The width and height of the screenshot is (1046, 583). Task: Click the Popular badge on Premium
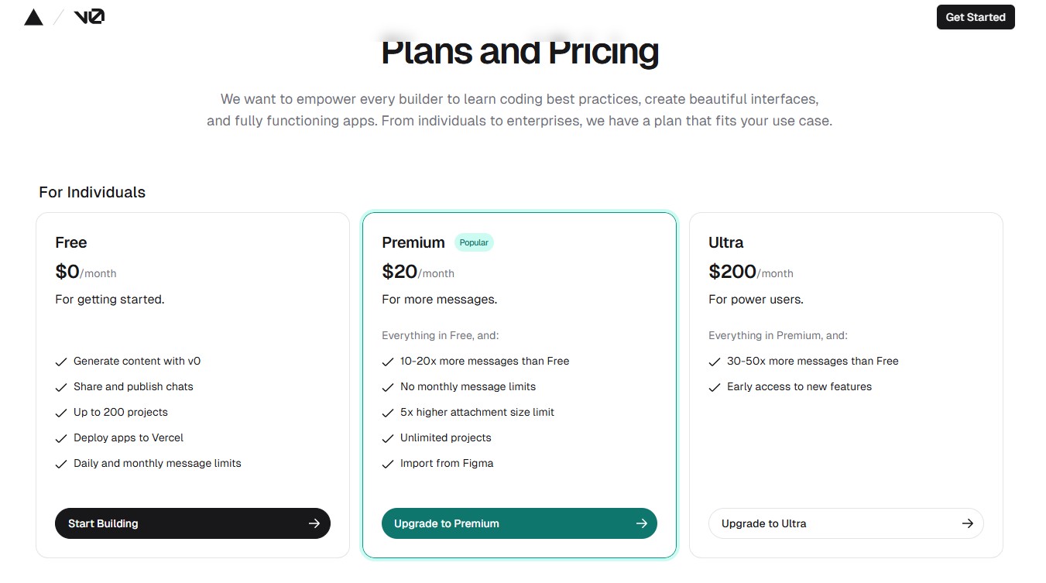point(474,242)
